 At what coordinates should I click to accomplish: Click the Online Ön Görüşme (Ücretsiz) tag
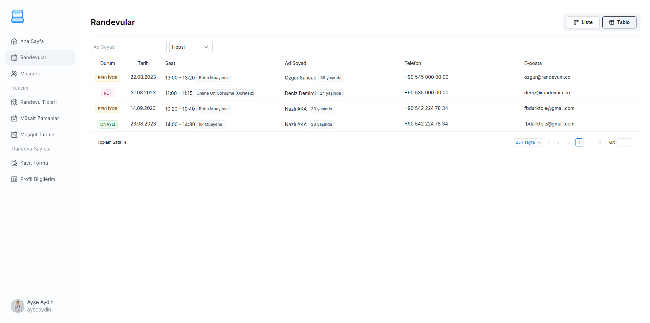(x=225, y=93)
